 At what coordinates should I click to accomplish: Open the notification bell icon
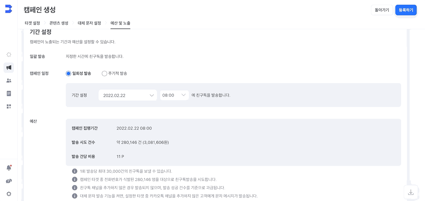click(9, 168)
